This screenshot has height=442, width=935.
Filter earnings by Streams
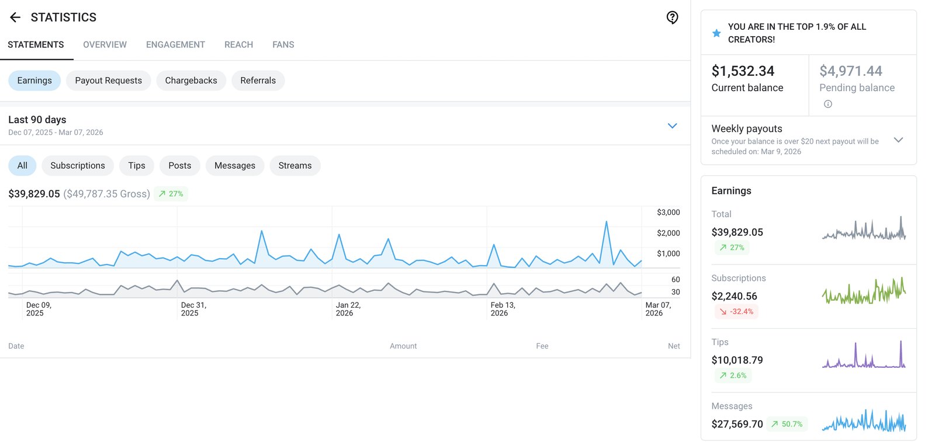pos(295,166)
